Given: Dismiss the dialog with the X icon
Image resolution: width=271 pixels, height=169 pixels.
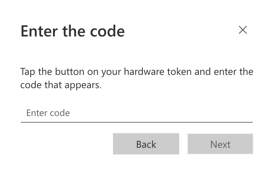Looking at the screenshot, I should point(243,30).
